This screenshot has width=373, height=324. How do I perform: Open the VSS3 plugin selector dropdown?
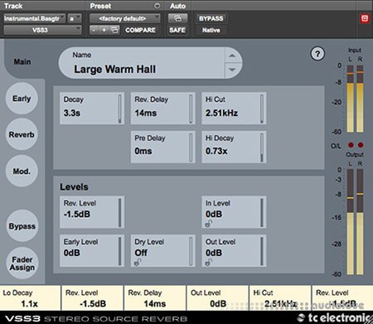(42, 30)
